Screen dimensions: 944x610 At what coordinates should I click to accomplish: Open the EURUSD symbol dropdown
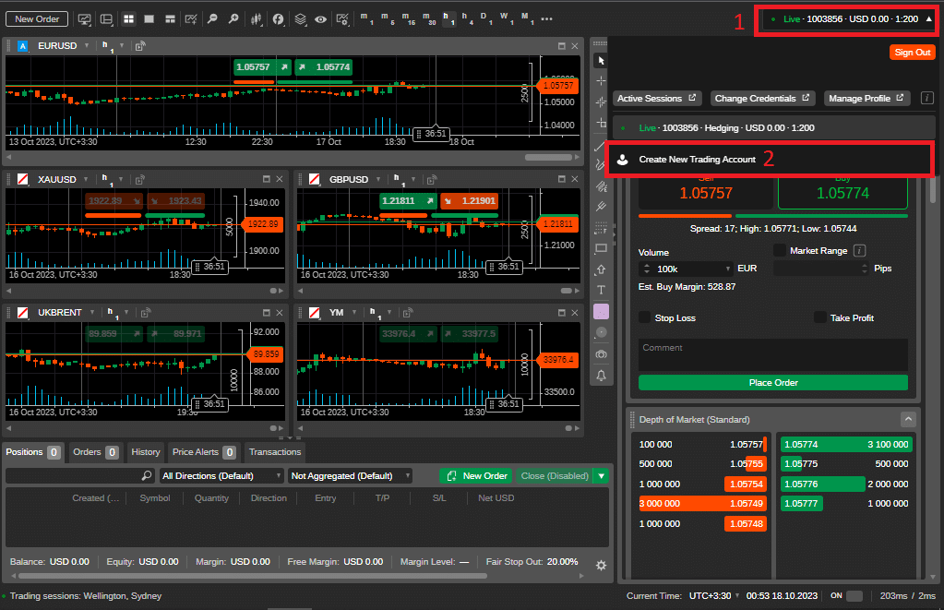tap(87, 46)
